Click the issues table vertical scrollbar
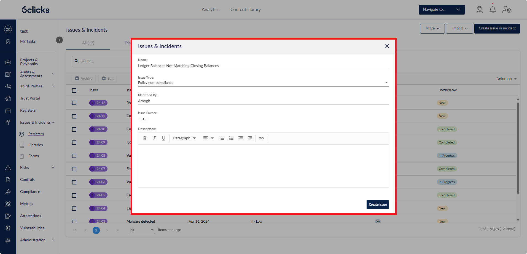Viewport: 527px width, 254px height. click(x=518, y=148)
